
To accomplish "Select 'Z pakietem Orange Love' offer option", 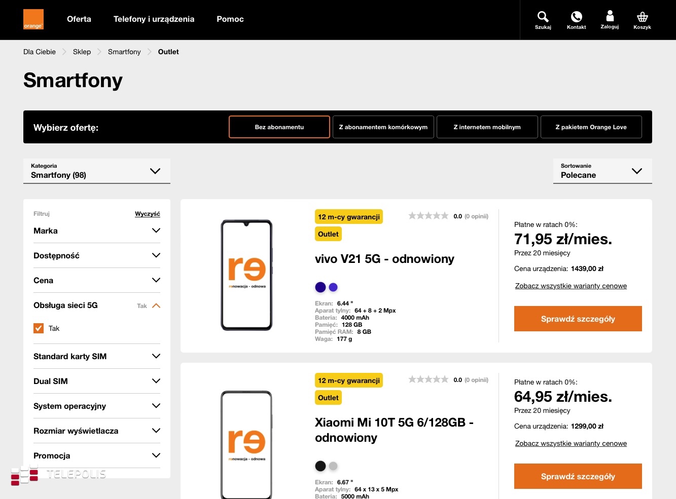I will (591, 127).
